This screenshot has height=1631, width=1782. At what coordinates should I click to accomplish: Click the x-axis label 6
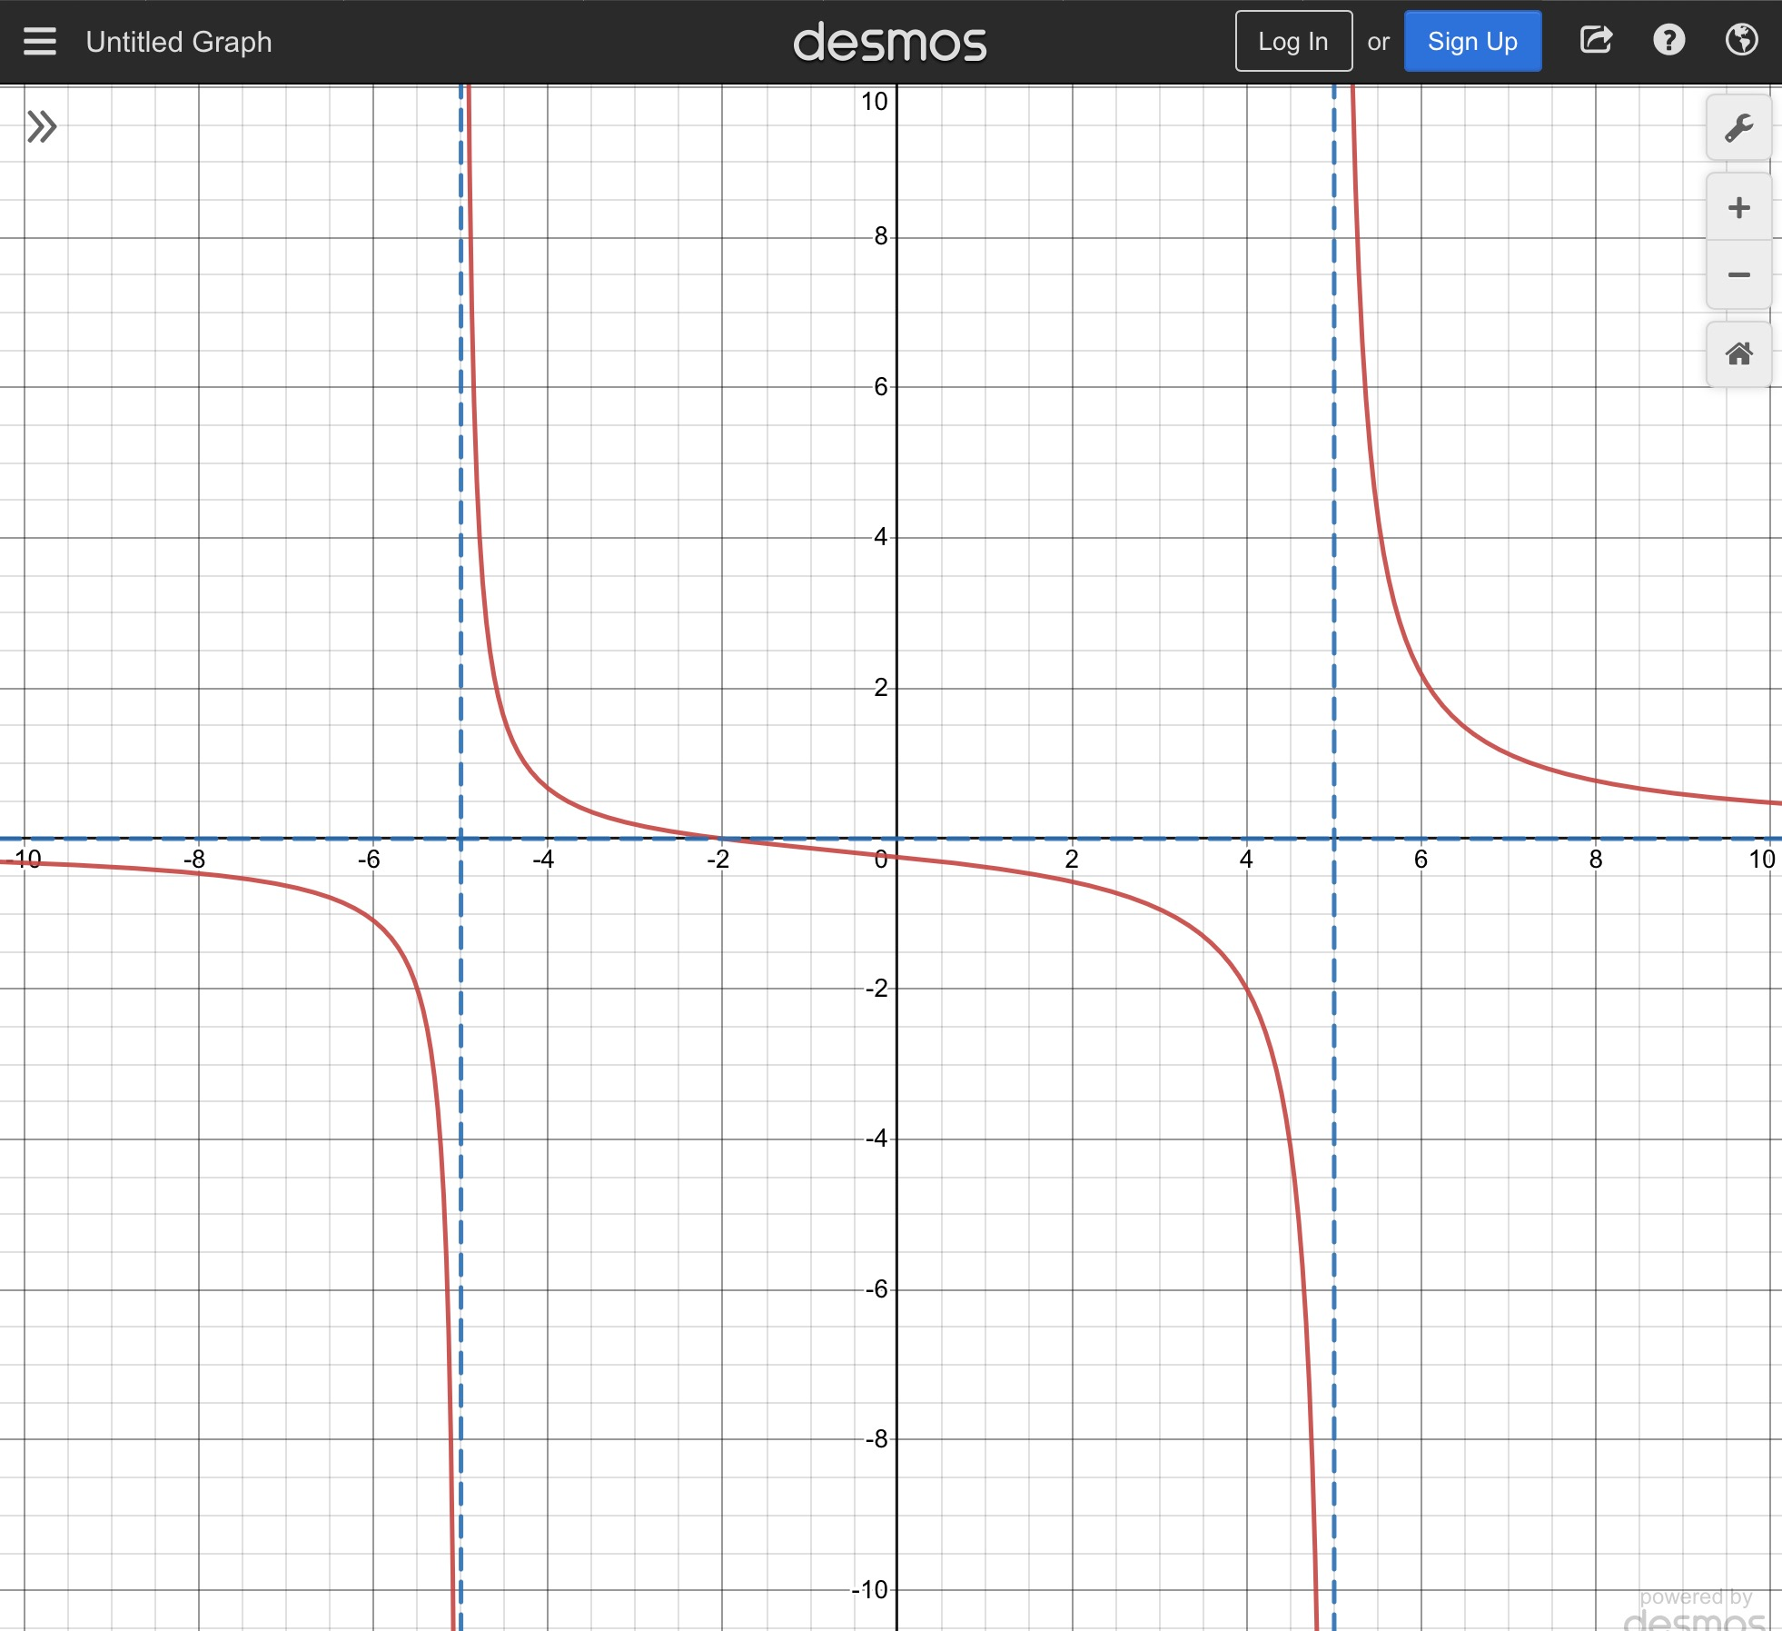pos(1421,859)
